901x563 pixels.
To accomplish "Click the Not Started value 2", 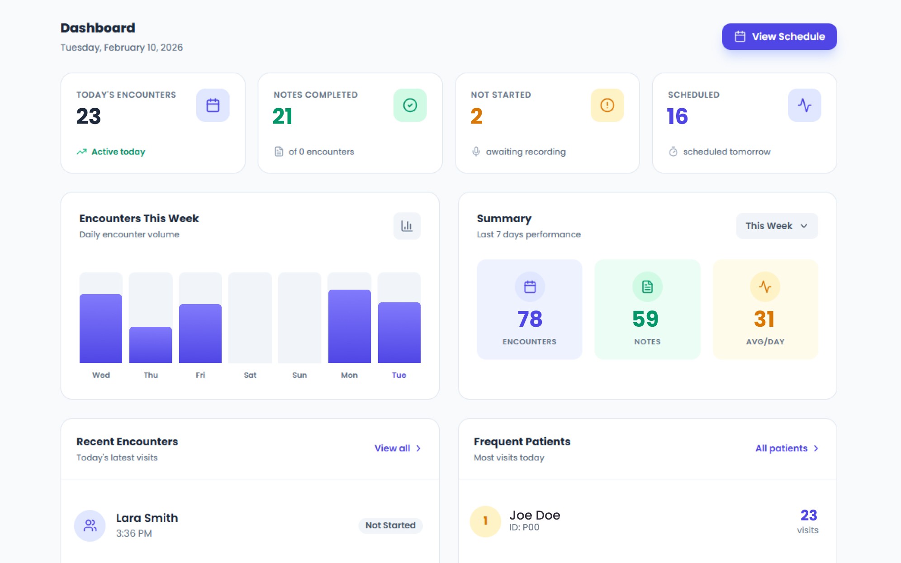I will coord(477,116).
